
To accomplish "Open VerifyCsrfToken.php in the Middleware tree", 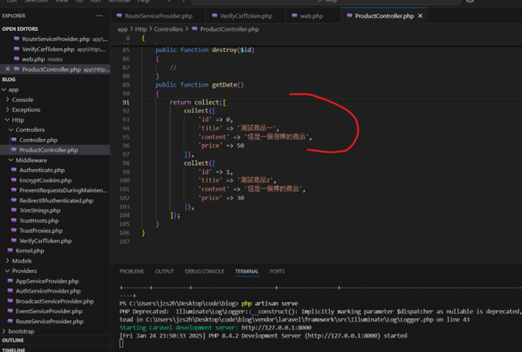I will pos(45,241).
